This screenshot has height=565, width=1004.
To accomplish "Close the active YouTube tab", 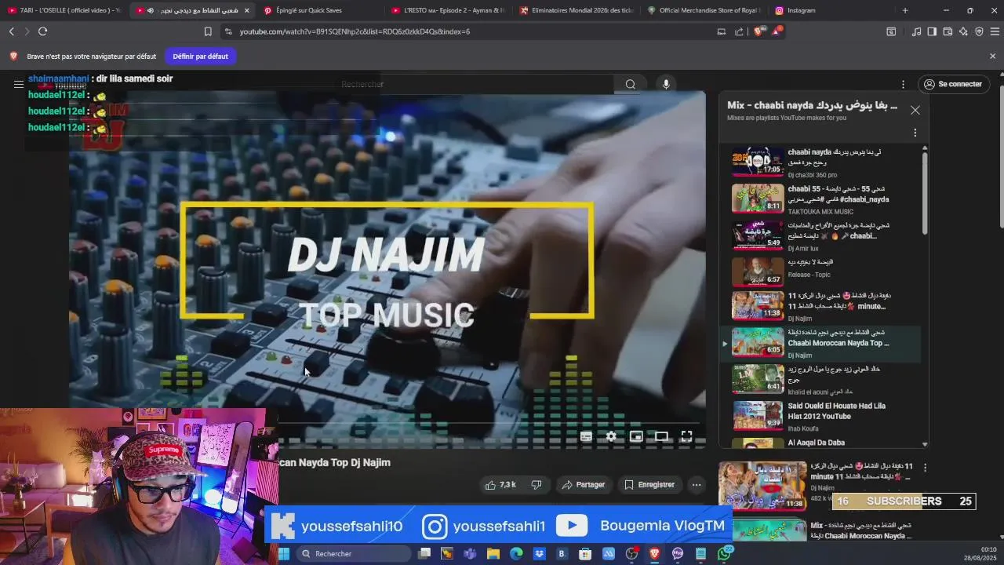I will [x=246, y=10].
